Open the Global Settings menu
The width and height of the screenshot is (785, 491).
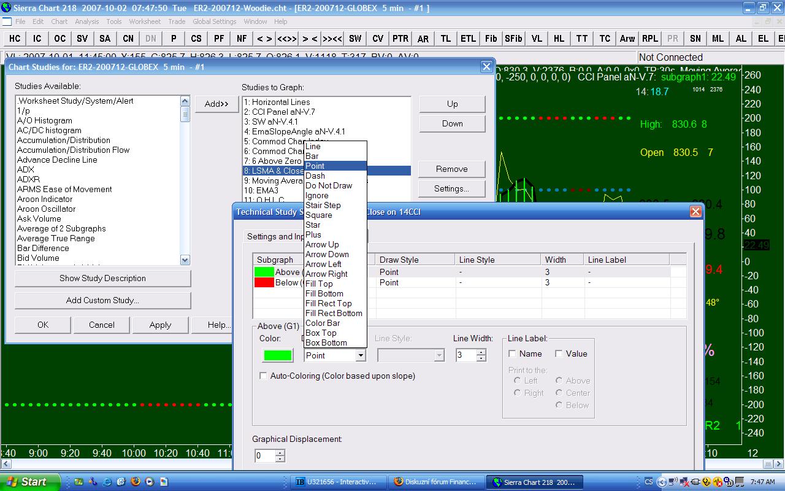tap(214, 21)
